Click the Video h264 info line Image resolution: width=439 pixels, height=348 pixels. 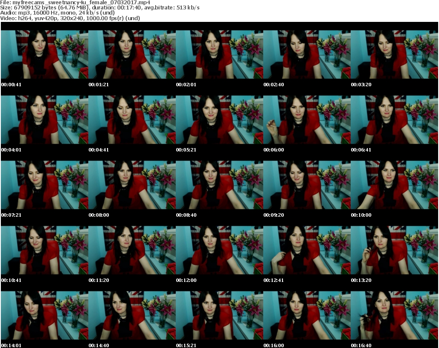pyautogui.click(x=70, y=18)
